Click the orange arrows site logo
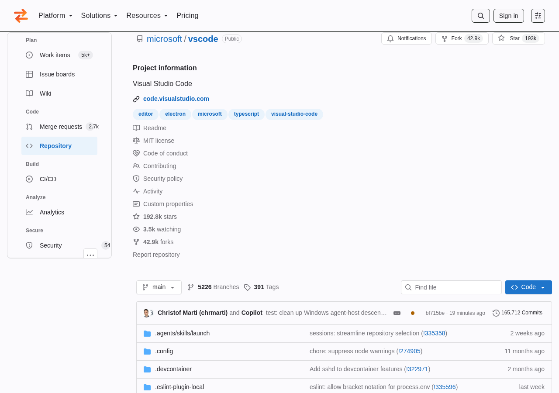 point(21,16)
